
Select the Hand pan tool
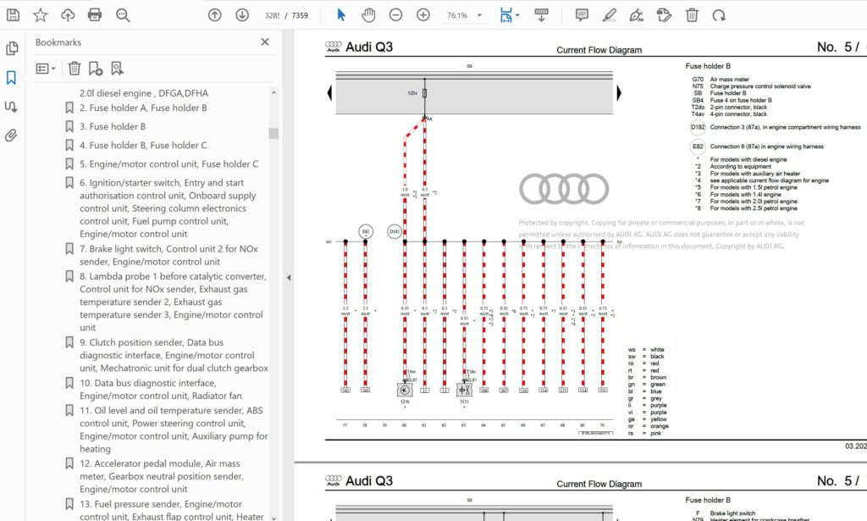(x=368, y=15)
